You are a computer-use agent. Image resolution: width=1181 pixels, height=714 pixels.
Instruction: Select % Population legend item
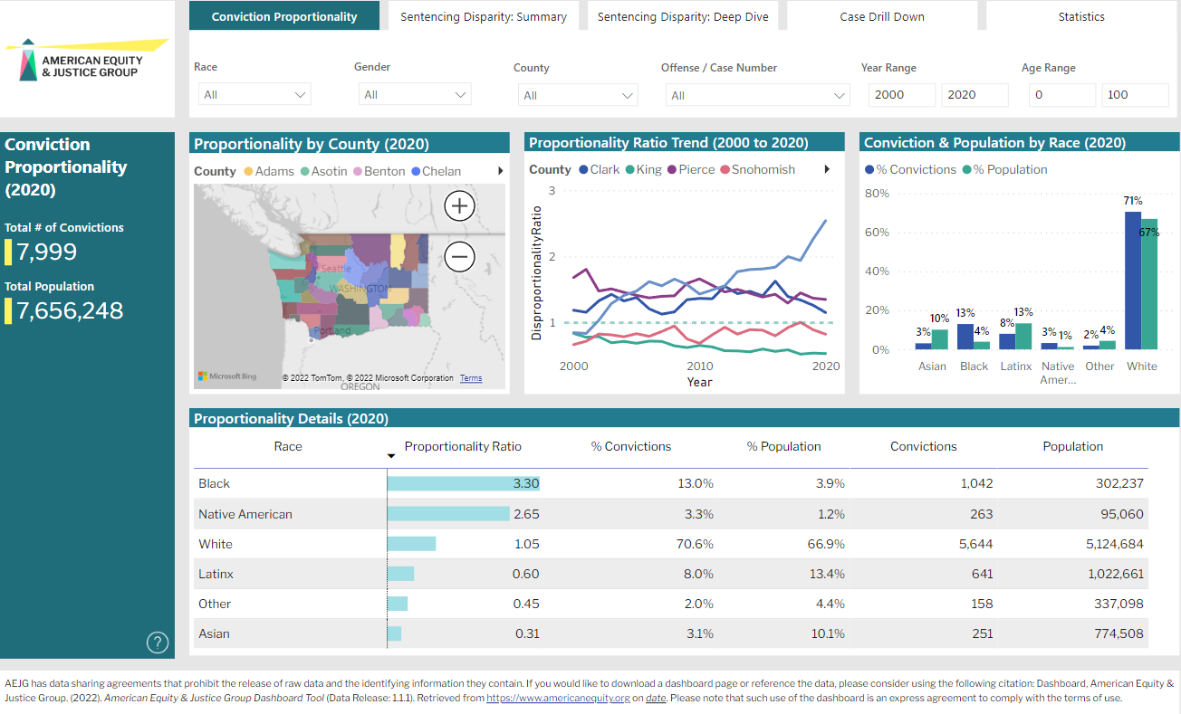coord(1004,169)
